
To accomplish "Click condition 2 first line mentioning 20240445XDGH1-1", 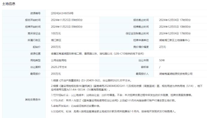I will point(127,86).
